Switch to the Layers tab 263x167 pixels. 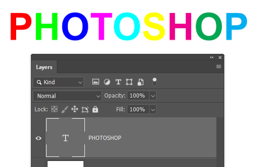click(44, 67)
